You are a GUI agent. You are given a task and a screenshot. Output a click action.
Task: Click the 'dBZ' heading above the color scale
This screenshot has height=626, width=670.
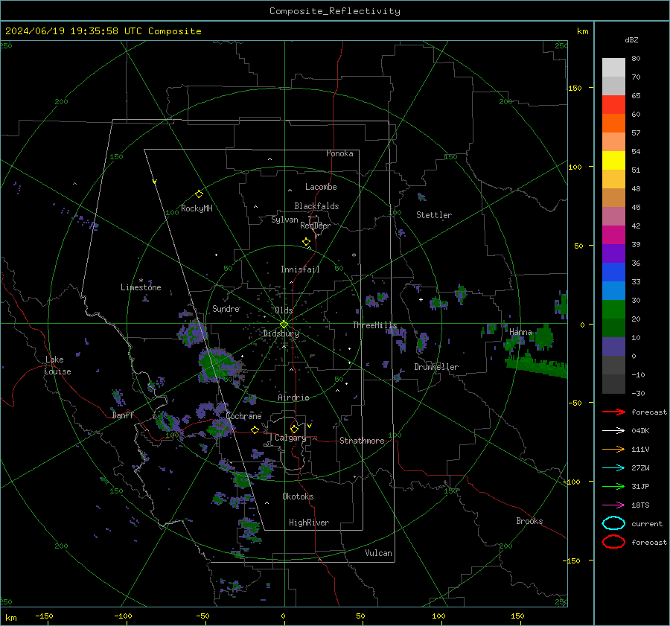(x=631, y=40)
